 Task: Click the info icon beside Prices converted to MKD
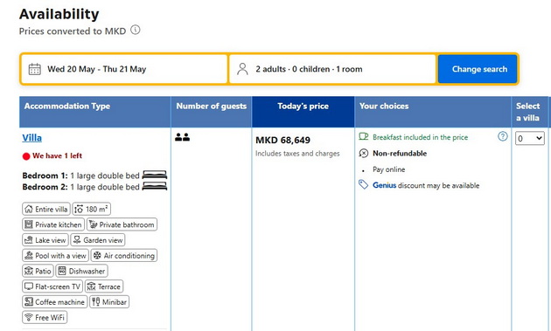point(136,30)
